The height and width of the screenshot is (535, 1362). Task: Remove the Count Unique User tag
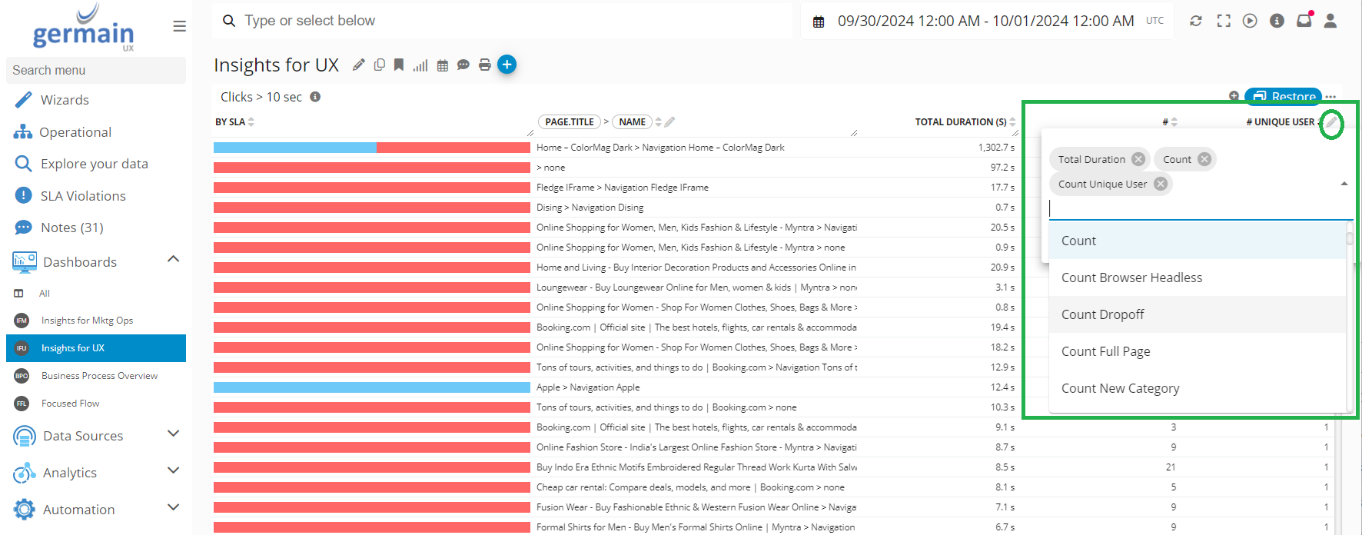click(1161, 184)
